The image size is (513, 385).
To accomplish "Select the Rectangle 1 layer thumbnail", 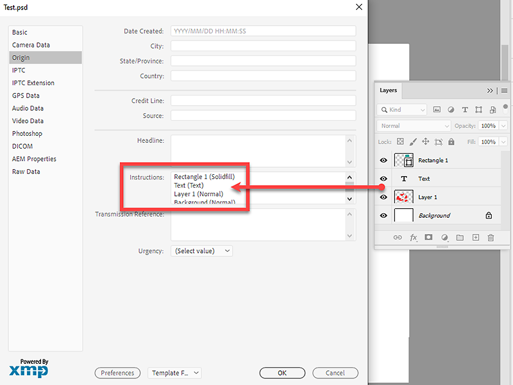I will (x=404, y=160).
